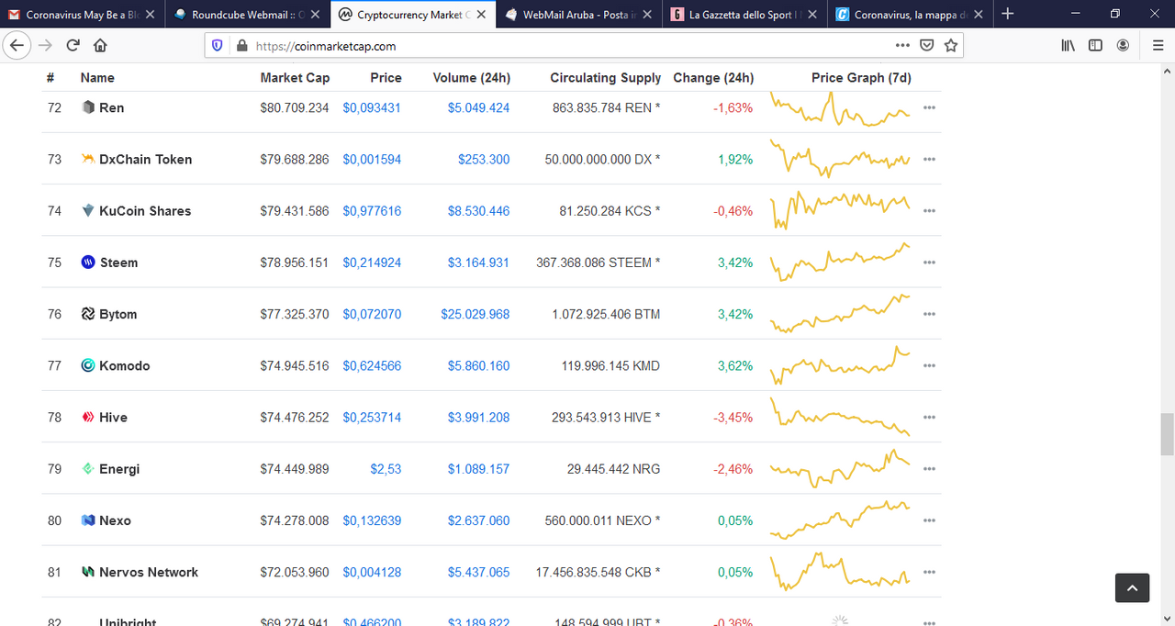This screenshot has height=626, width=1175.
Task: Open tracking protection shield icon
Action: (218, 45)
